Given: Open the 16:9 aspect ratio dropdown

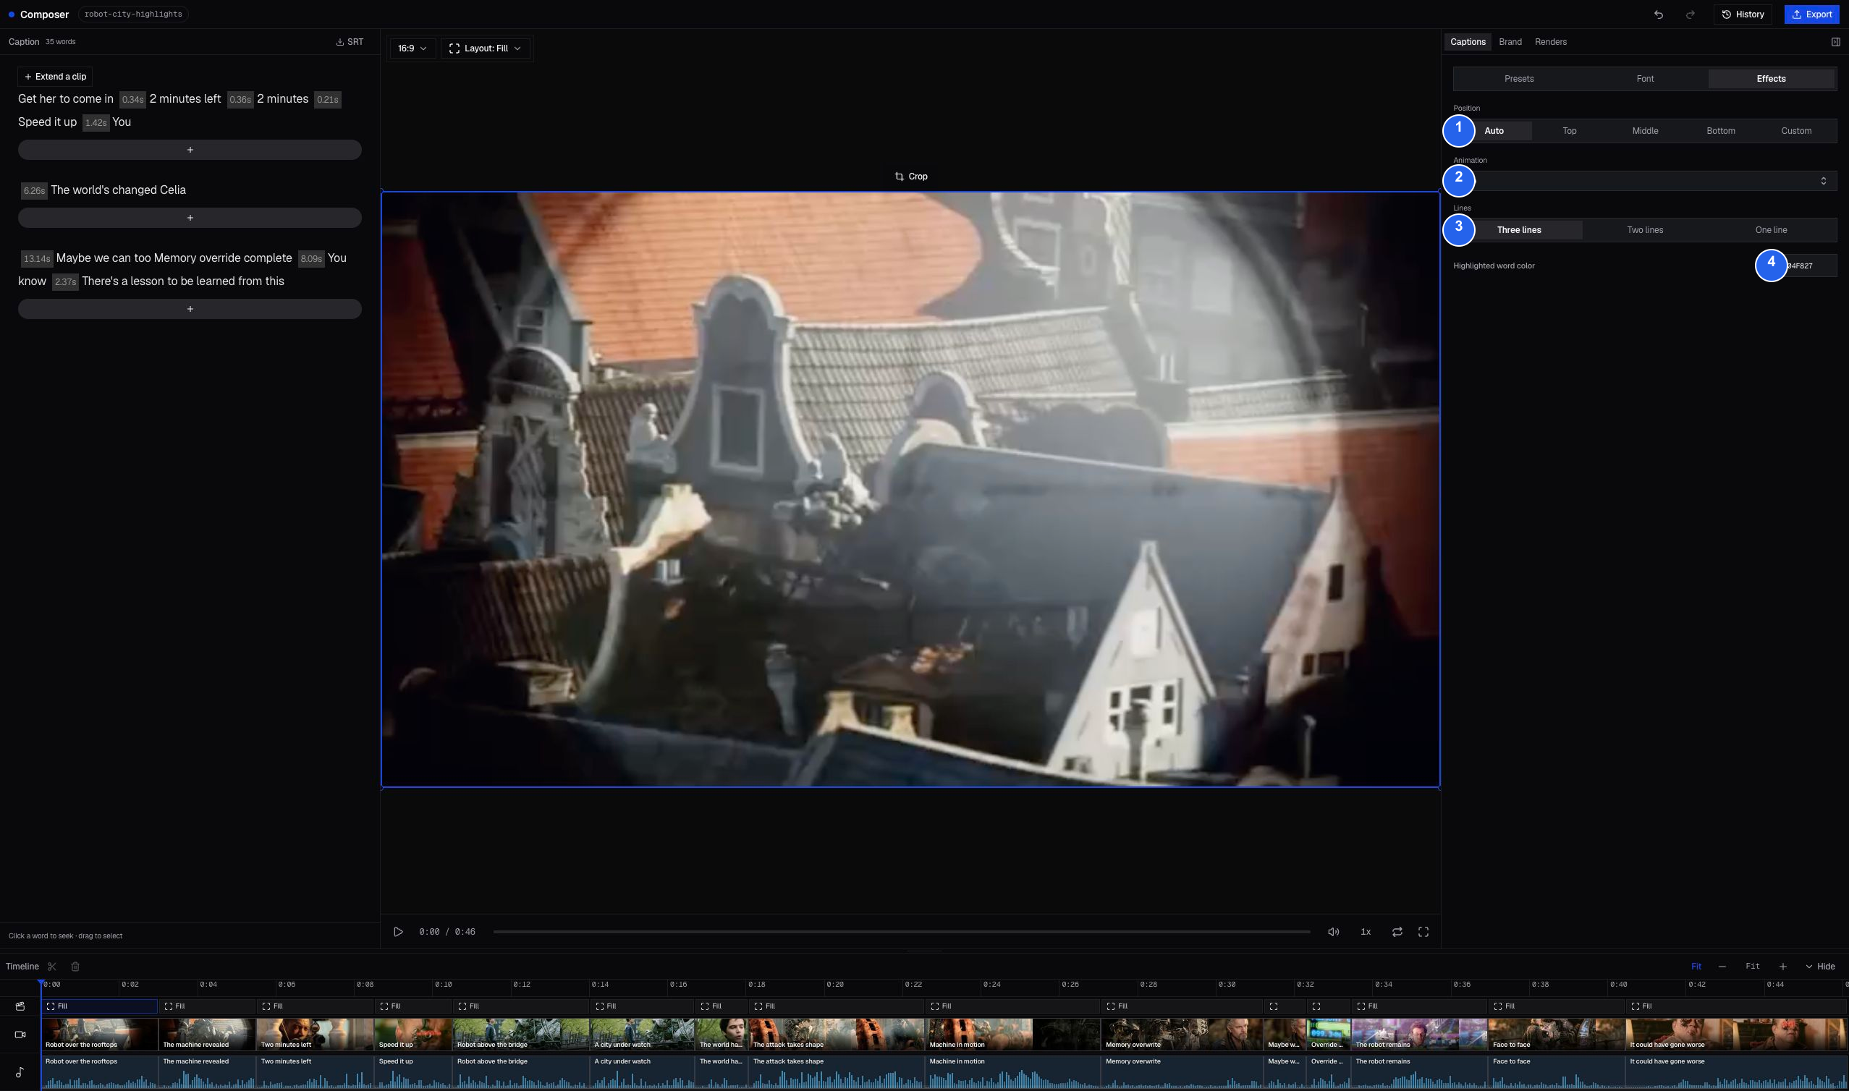Looking at the screenshot, I should (412, 48).
